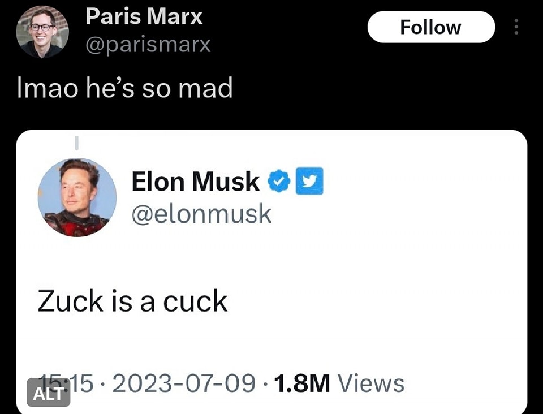Show the image ALT description badge
This screenshot has height=414, width=543.
49,393
